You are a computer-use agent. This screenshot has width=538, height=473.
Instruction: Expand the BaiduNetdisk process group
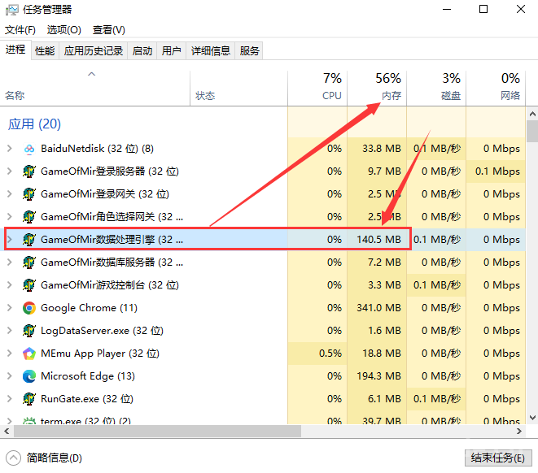(x=10, y=149)
